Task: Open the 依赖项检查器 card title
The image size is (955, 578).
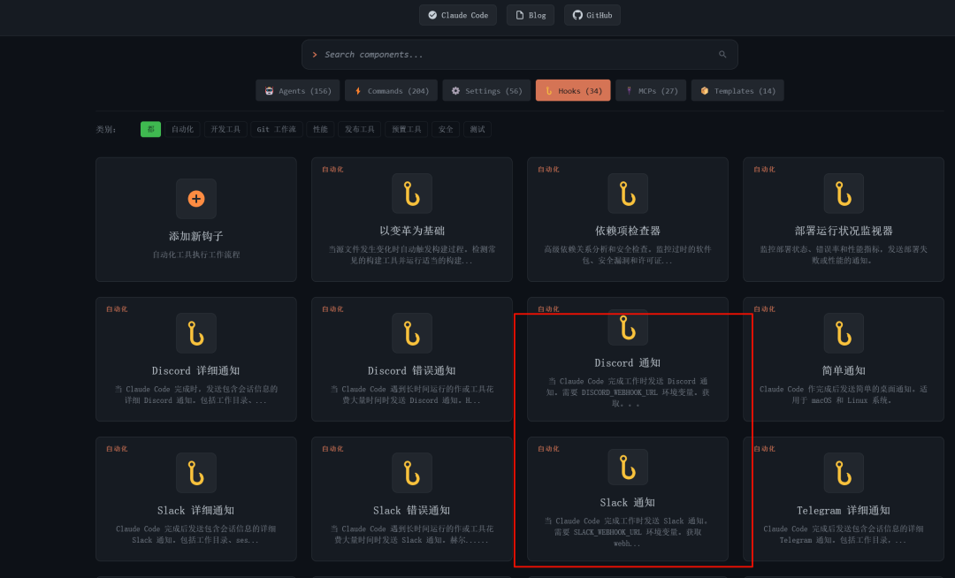Action: tap(627, 231)
